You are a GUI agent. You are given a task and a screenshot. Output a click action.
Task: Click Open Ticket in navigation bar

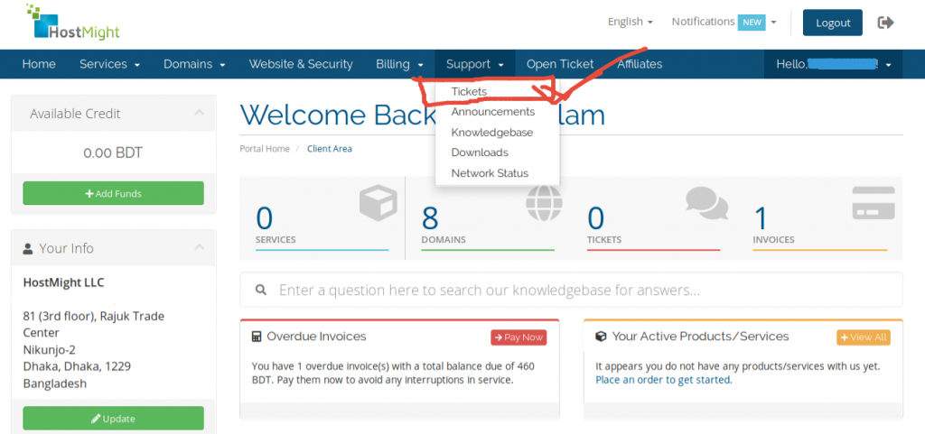click(560, 64)
